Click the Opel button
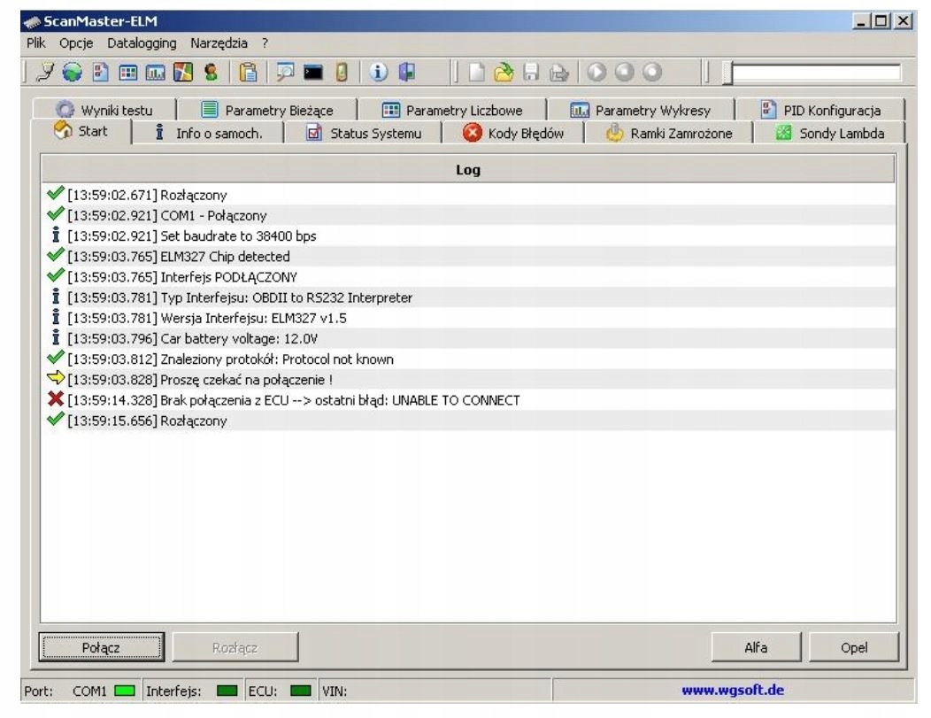 tap(854, 647)
